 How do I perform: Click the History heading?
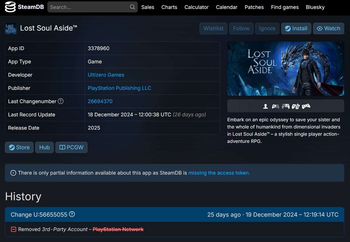tap(23, 196)
